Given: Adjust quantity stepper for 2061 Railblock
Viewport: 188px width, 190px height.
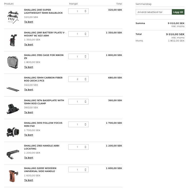Looking at the screenshot, I should [85, 11].
